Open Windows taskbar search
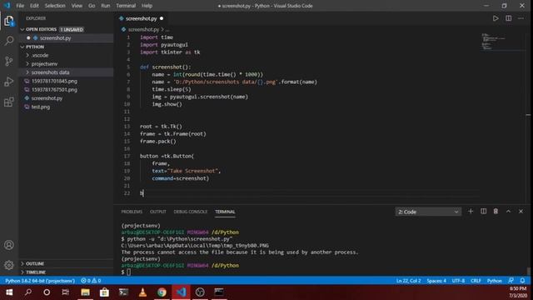This screenshot has width=533, height=300. coord(28,292)
